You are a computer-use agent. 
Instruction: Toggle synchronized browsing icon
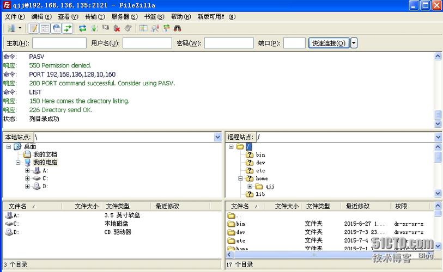click(x=166, y=28)
